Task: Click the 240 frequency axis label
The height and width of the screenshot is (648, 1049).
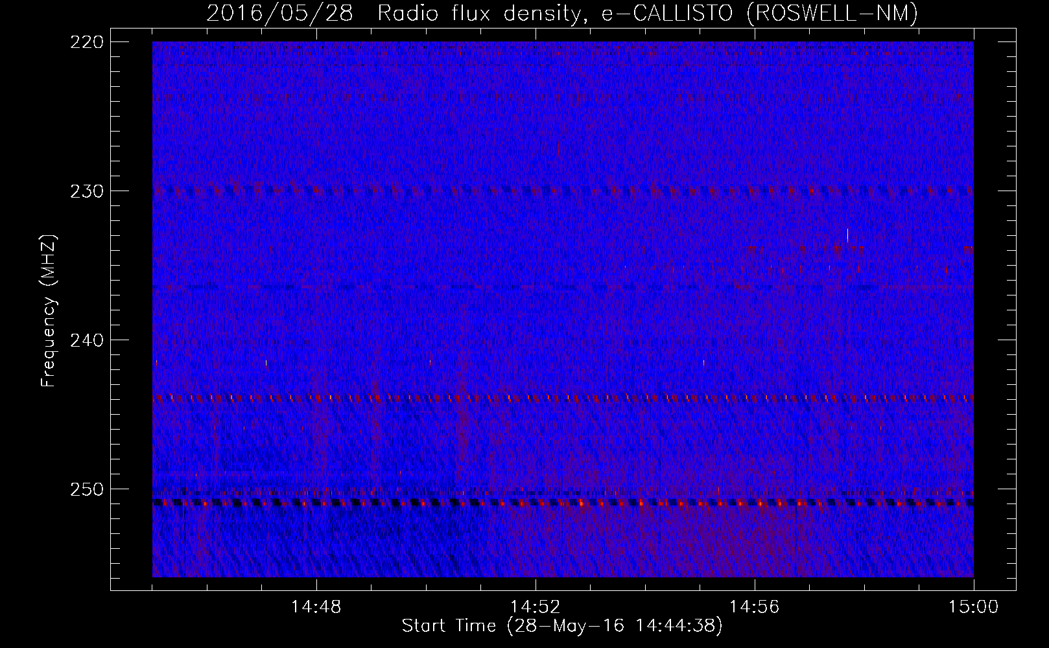Action: tap(86, 340)
